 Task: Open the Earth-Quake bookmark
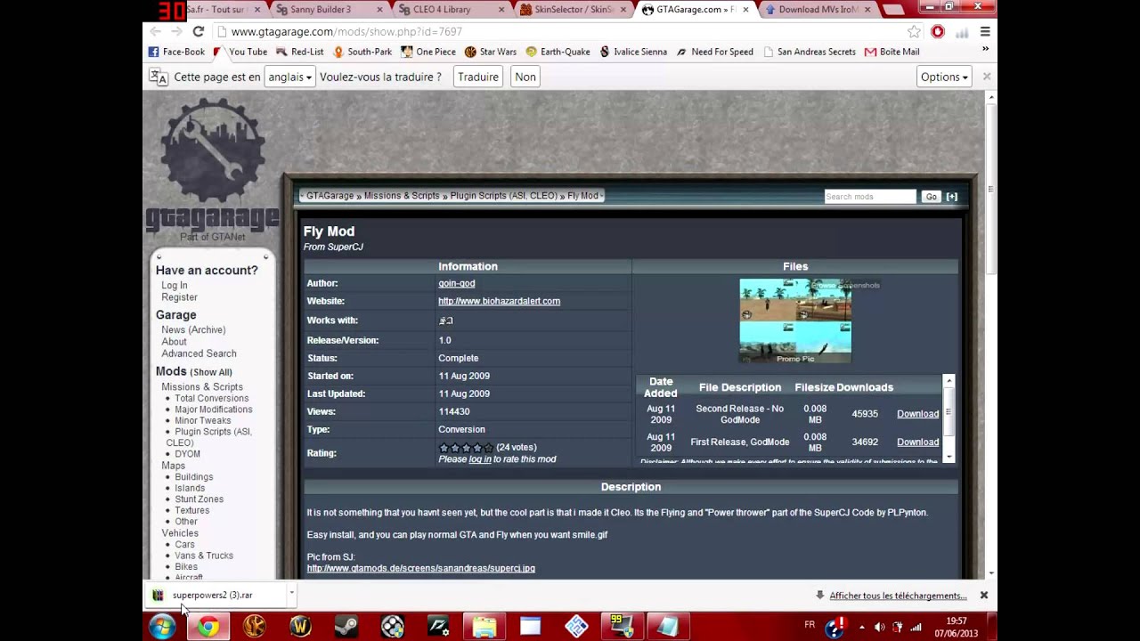tap(558, 52)
